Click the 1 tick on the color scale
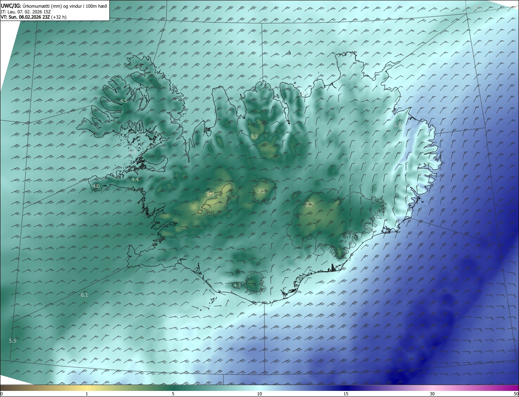This screenshot has width=519, height=397. 87,394
